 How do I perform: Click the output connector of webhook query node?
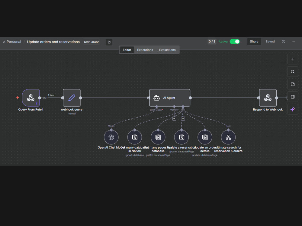tap(81, 98)
